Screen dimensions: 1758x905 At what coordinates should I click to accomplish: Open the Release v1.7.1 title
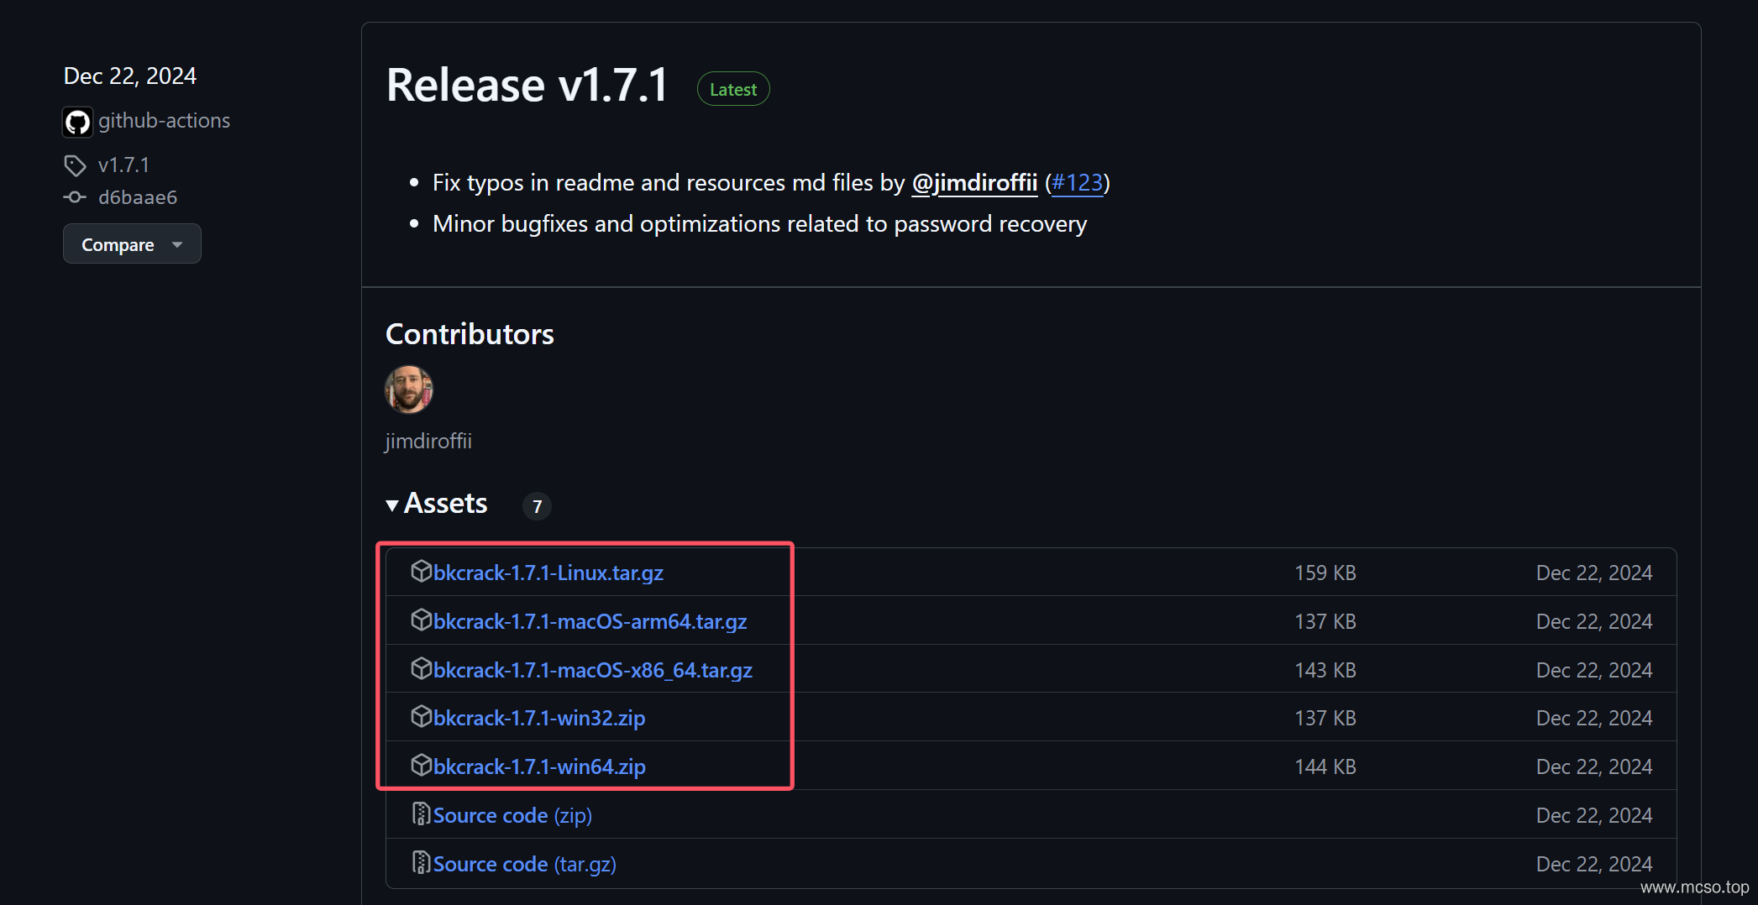(x=527, y=86)
